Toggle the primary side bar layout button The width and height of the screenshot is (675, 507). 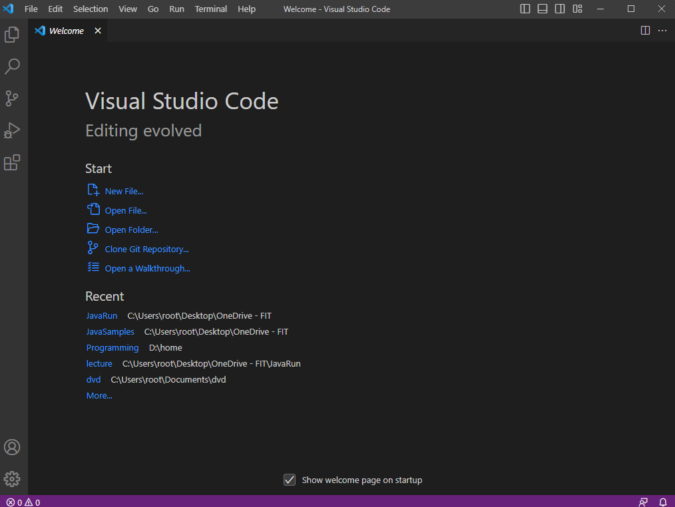coord(525,9)
